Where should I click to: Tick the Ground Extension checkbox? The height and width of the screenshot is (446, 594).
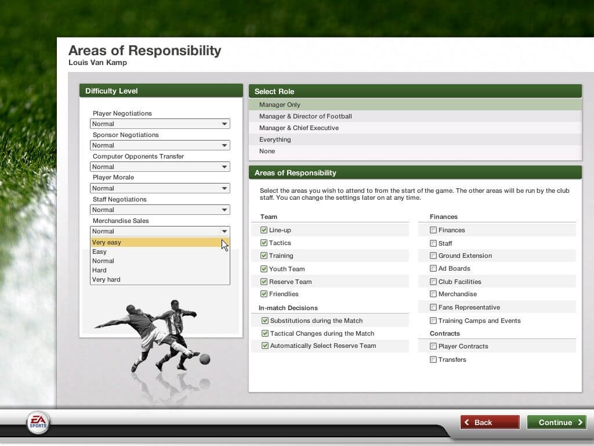[x=433, y=256]
